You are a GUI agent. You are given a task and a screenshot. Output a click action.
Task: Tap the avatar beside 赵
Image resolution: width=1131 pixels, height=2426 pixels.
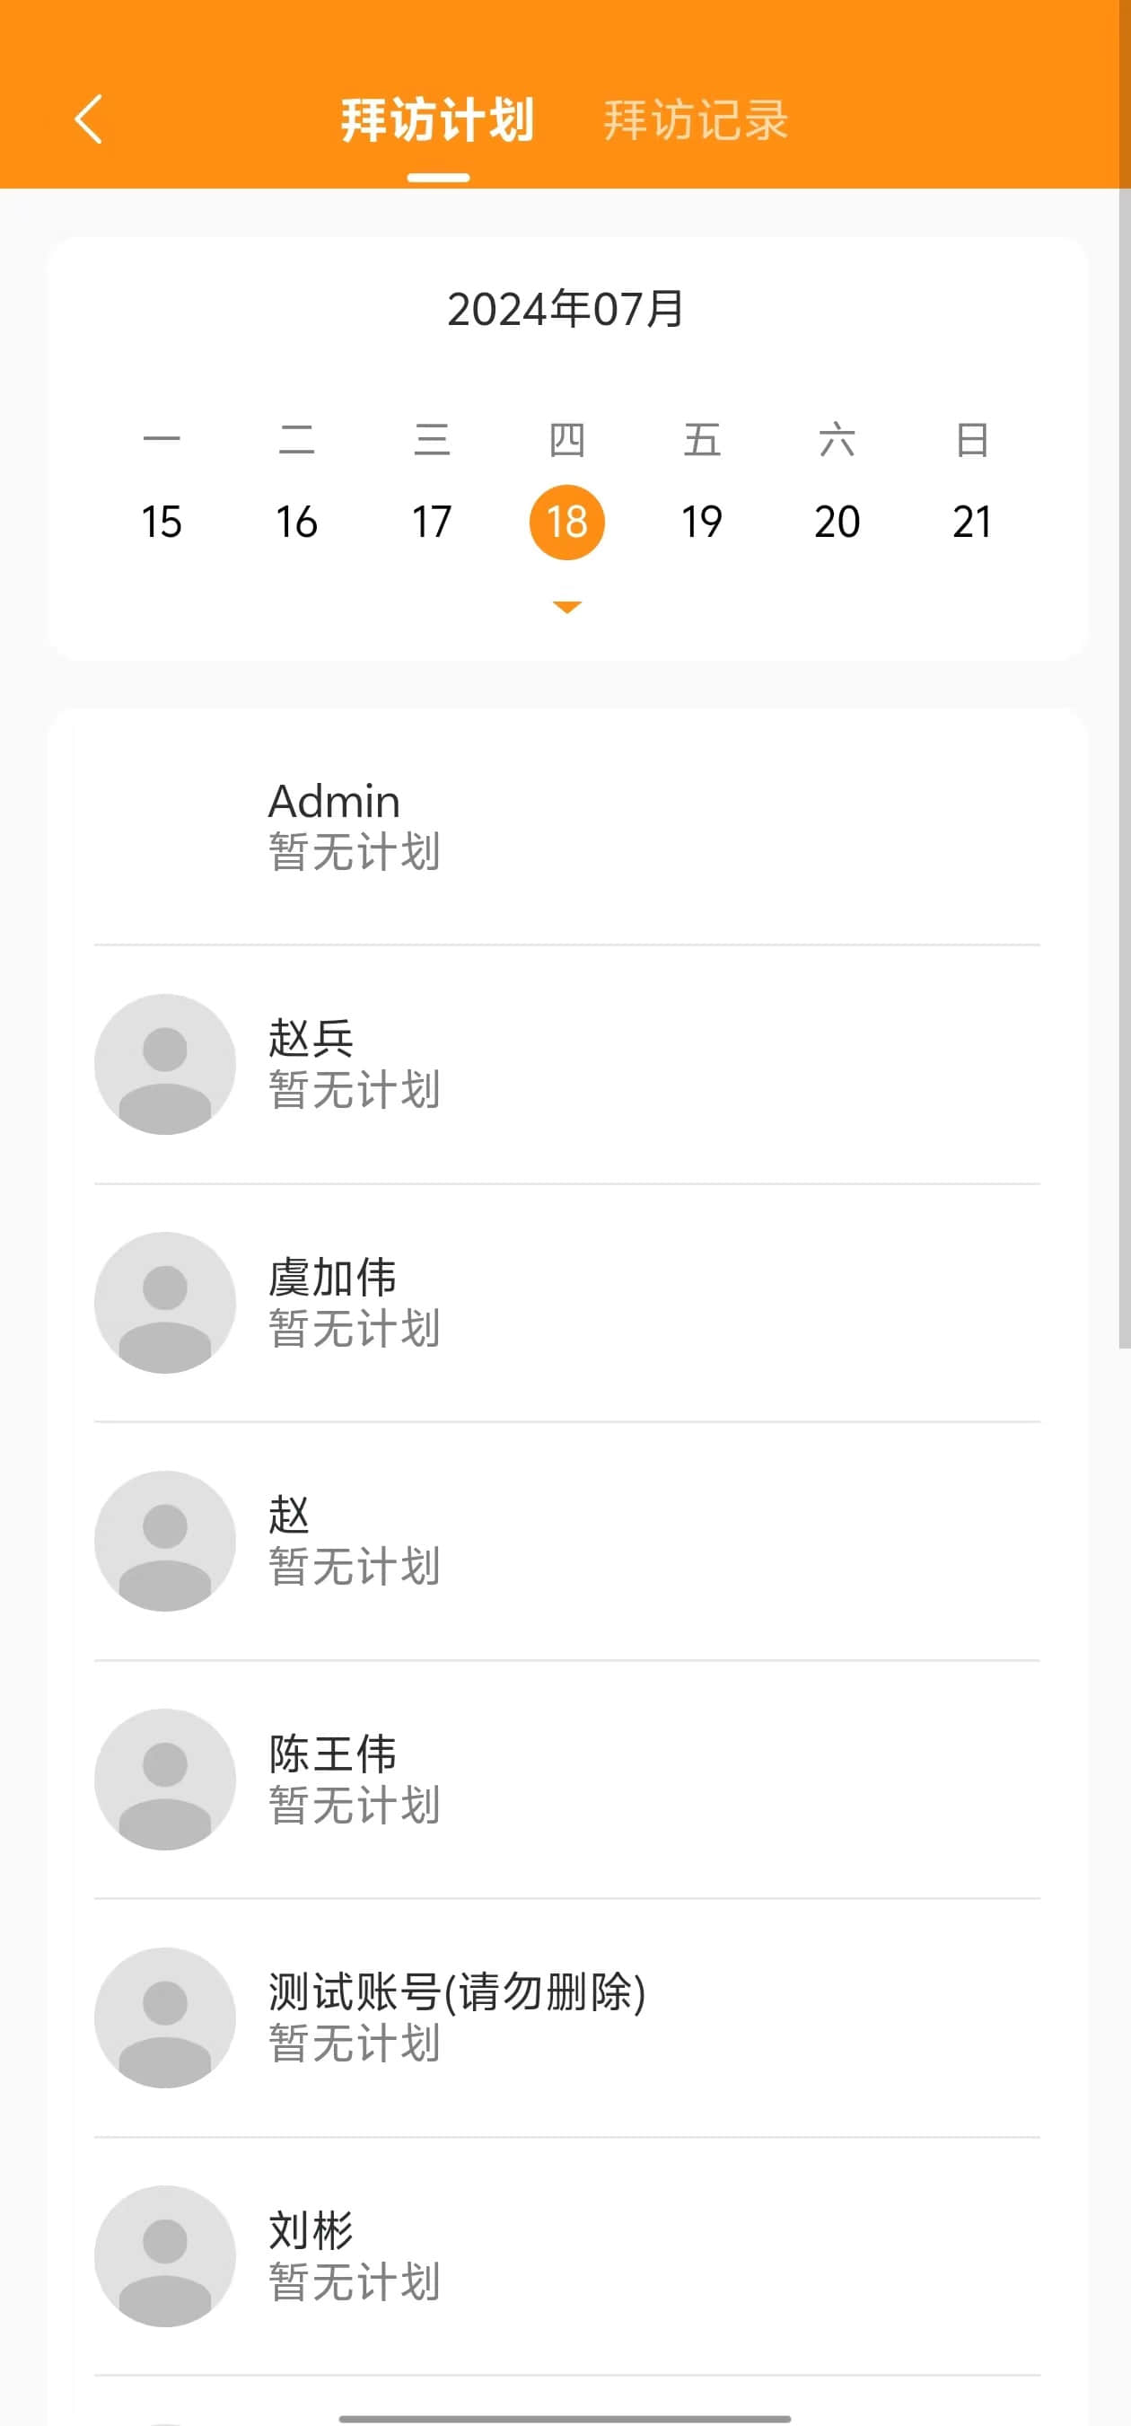[165, 1541]
